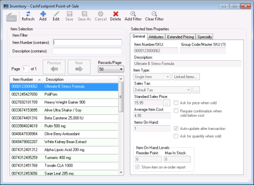Click ellipsis button next to Sales Tax
Image resolution: width=254 pixels, height=185 pixels.
pos(196,90)
